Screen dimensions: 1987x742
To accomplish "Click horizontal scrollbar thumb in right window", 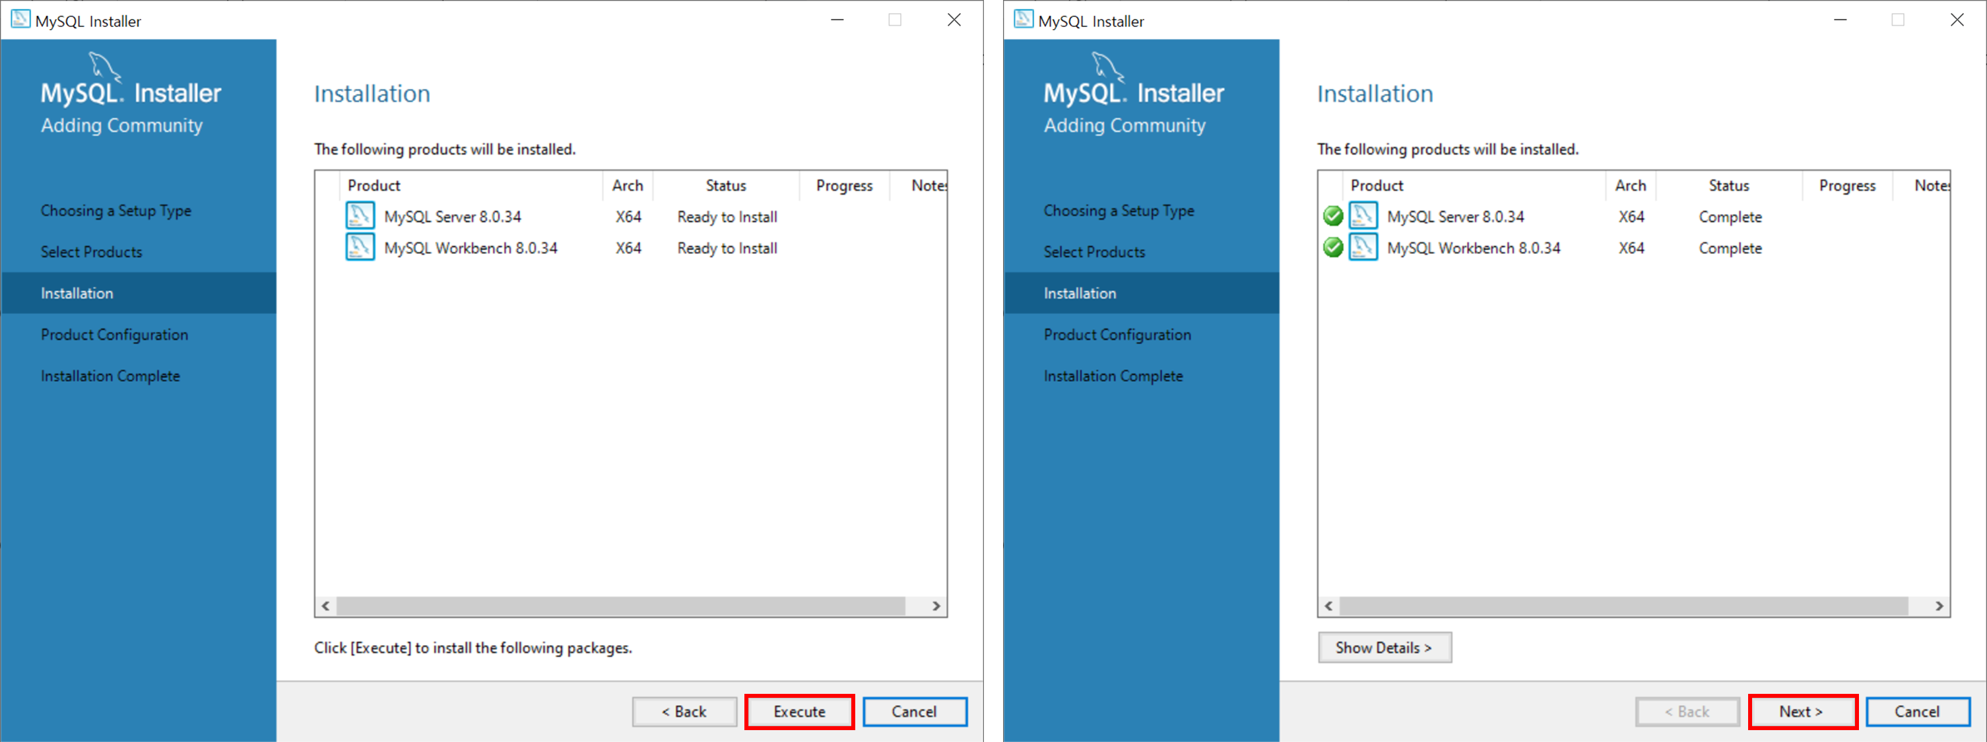I will 1623,606.
